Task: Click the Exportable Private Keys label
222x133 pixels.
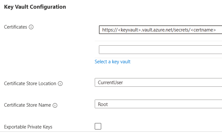Action: 28,127
